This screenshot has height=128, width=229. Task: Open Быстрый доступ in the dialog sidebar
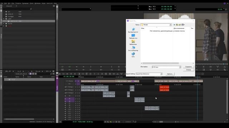(x=133, y=30)
